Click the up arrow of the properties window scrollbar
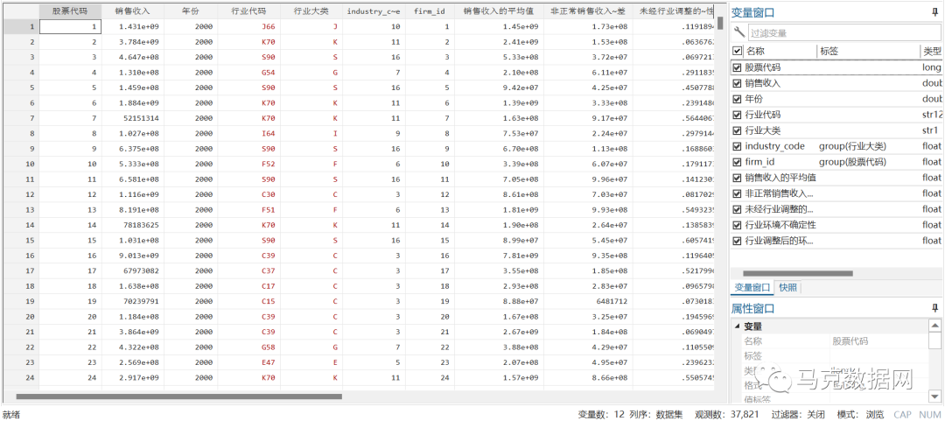This screenshot has width=945, height=421. [x=934, y=326]
